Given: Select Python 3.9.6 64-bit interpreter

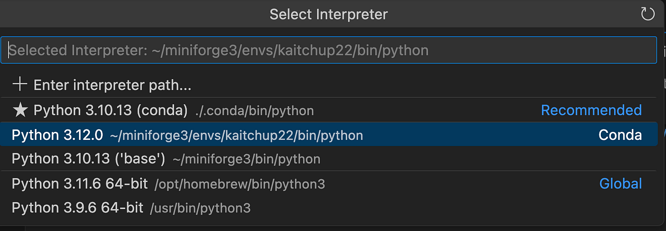Looking at the screenshot, I should [x=329, y=208].
